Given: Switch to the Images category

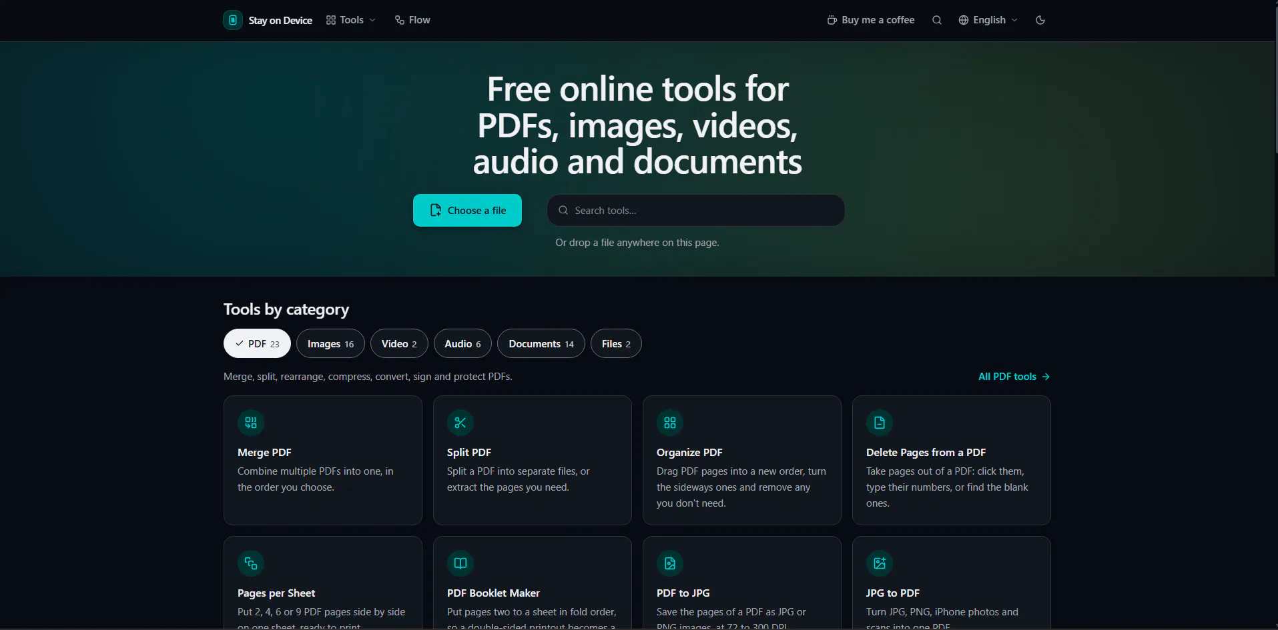Looking at the screenshot, I should coord(330,343).
